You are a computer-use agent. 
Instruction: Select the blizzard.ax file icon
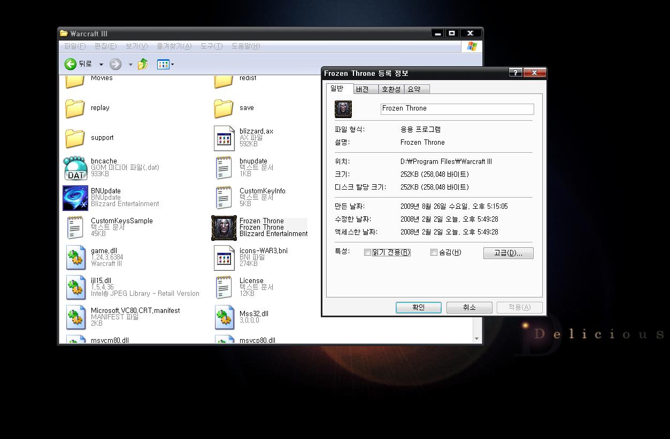click(224, 138)
